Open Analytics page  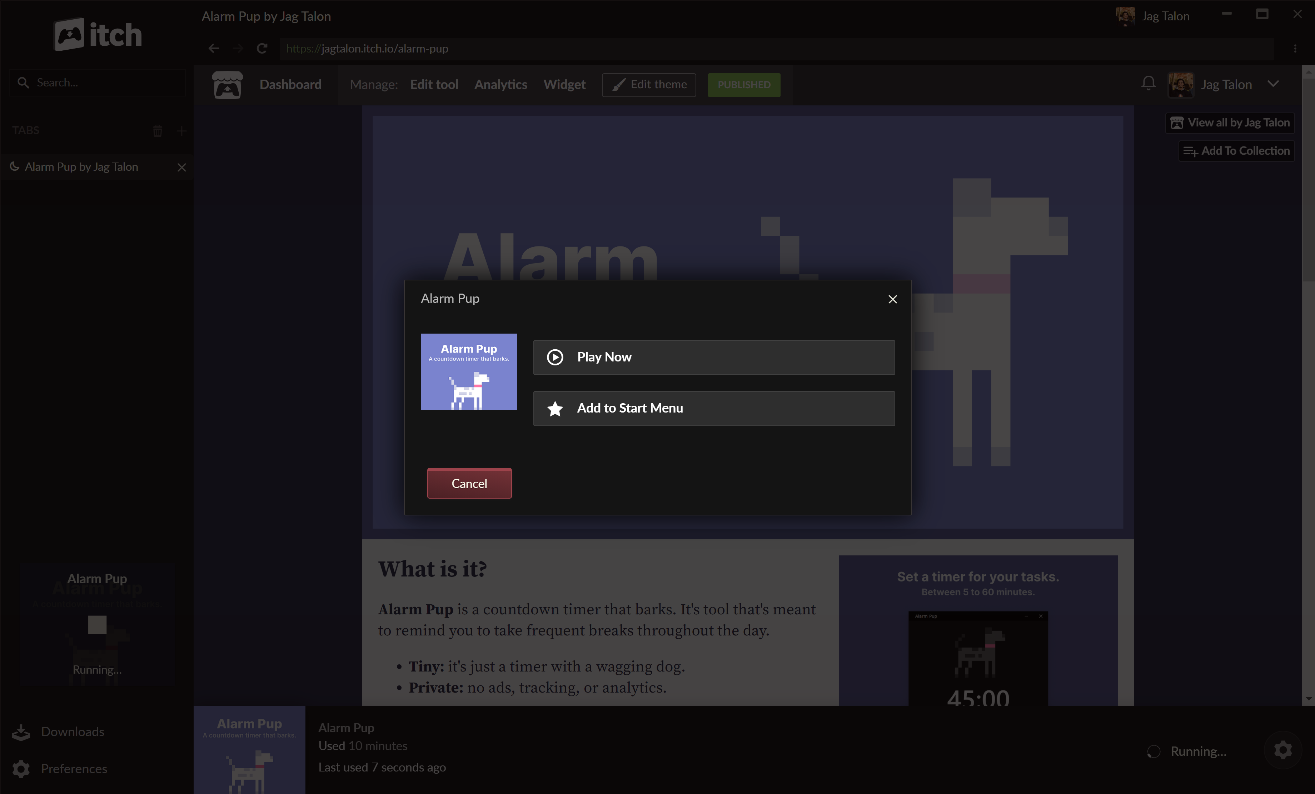click(500, 84)
